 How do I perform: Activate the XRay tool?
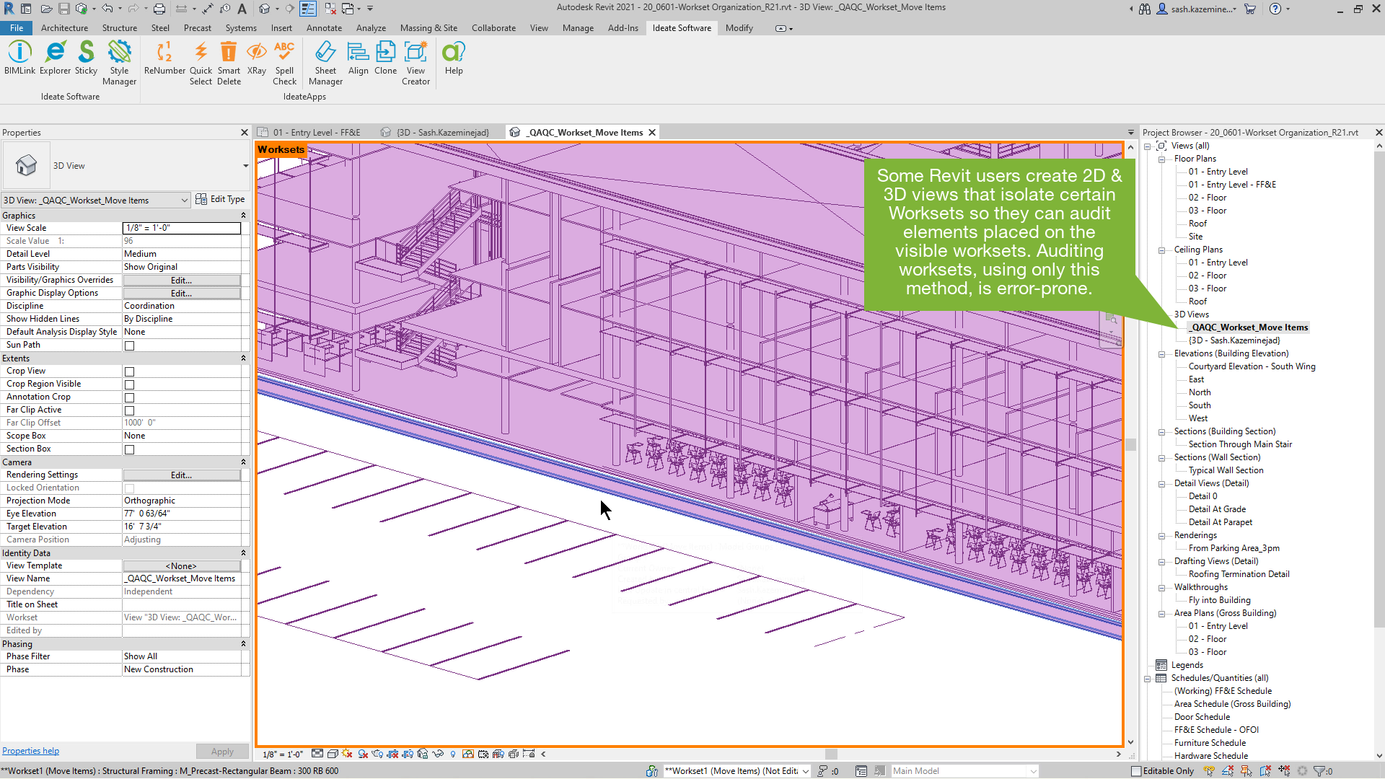[257, 58]
